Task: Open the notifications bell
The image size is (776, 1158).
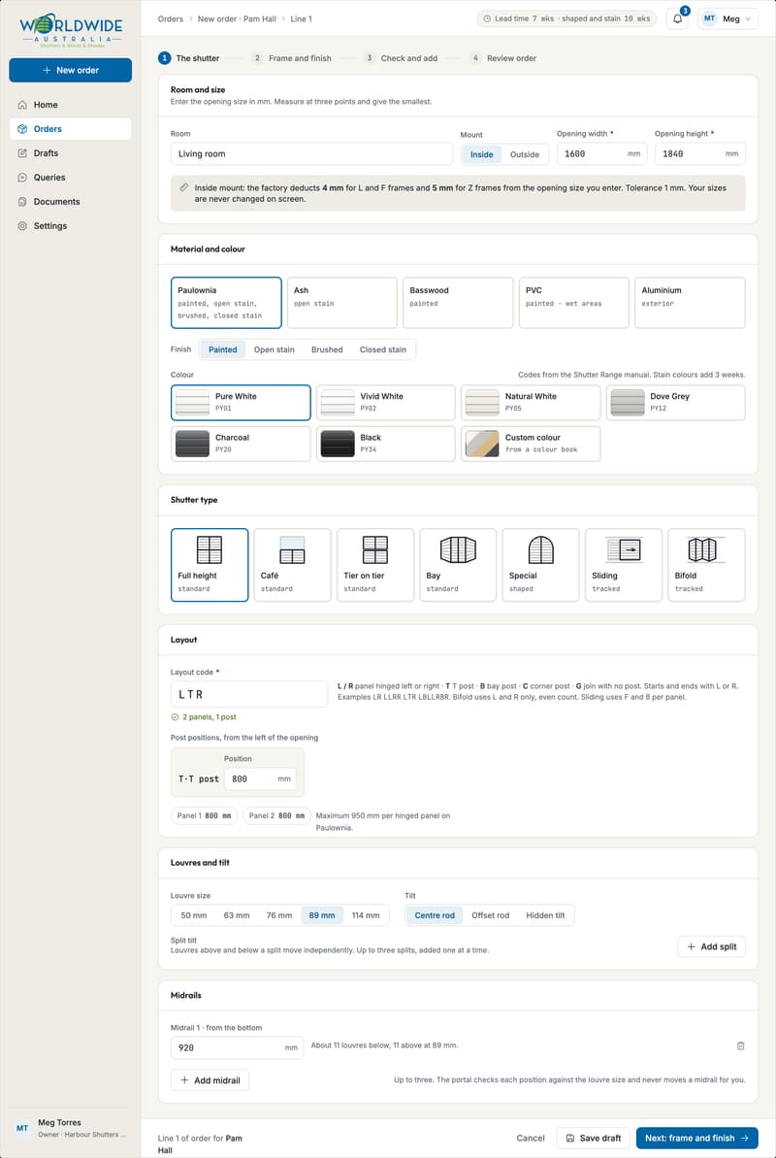Action: click(677, 19)
